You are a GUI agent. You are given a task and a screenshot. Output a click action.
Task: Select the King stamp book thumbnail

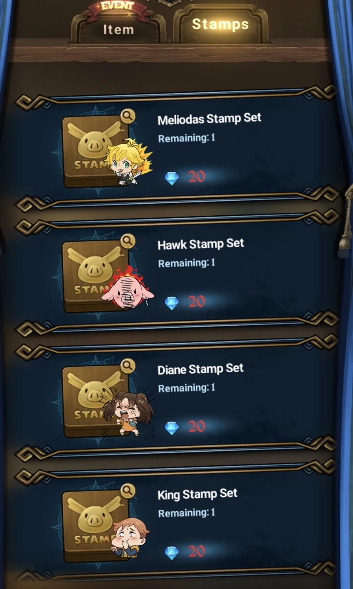(98, 526)
